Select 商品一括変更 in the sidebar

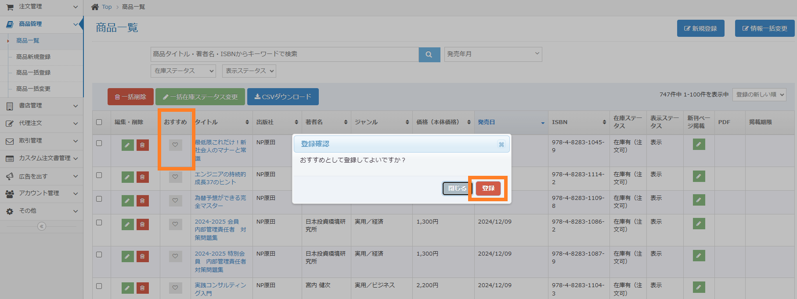[33, 89]
